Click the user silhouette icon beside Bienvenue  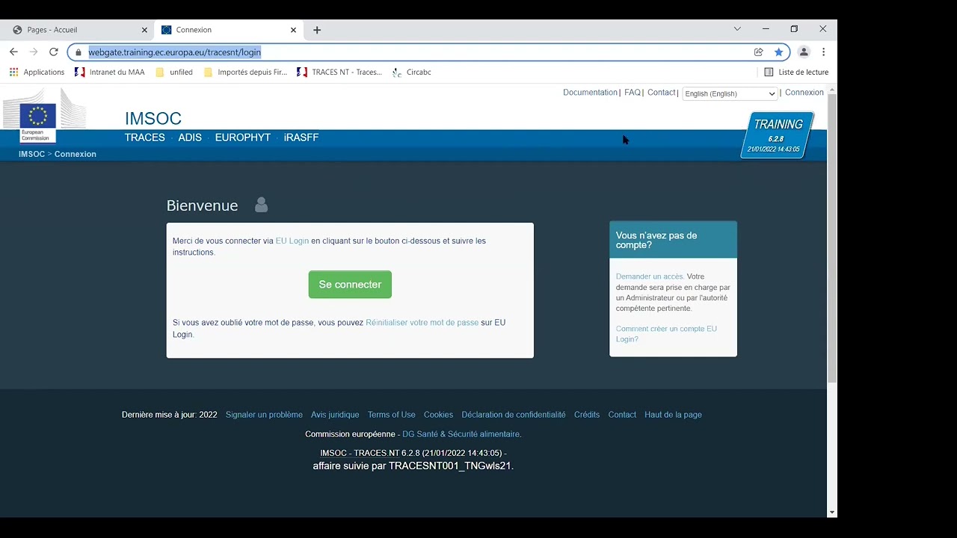pyautogui.click(x=261, y=205)
